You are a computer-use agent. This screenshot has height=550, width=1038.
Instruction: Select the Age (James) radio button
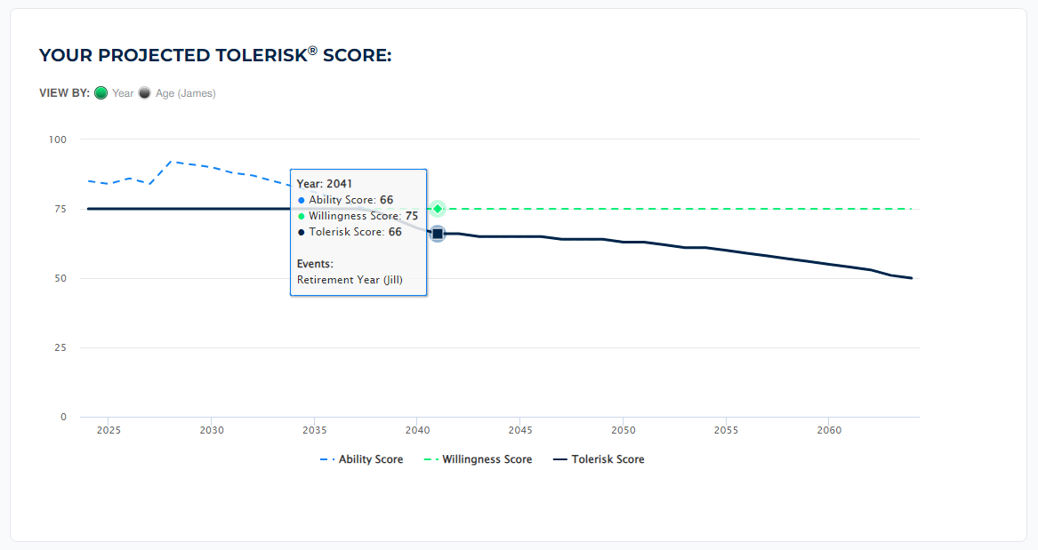tap(144, 93)
